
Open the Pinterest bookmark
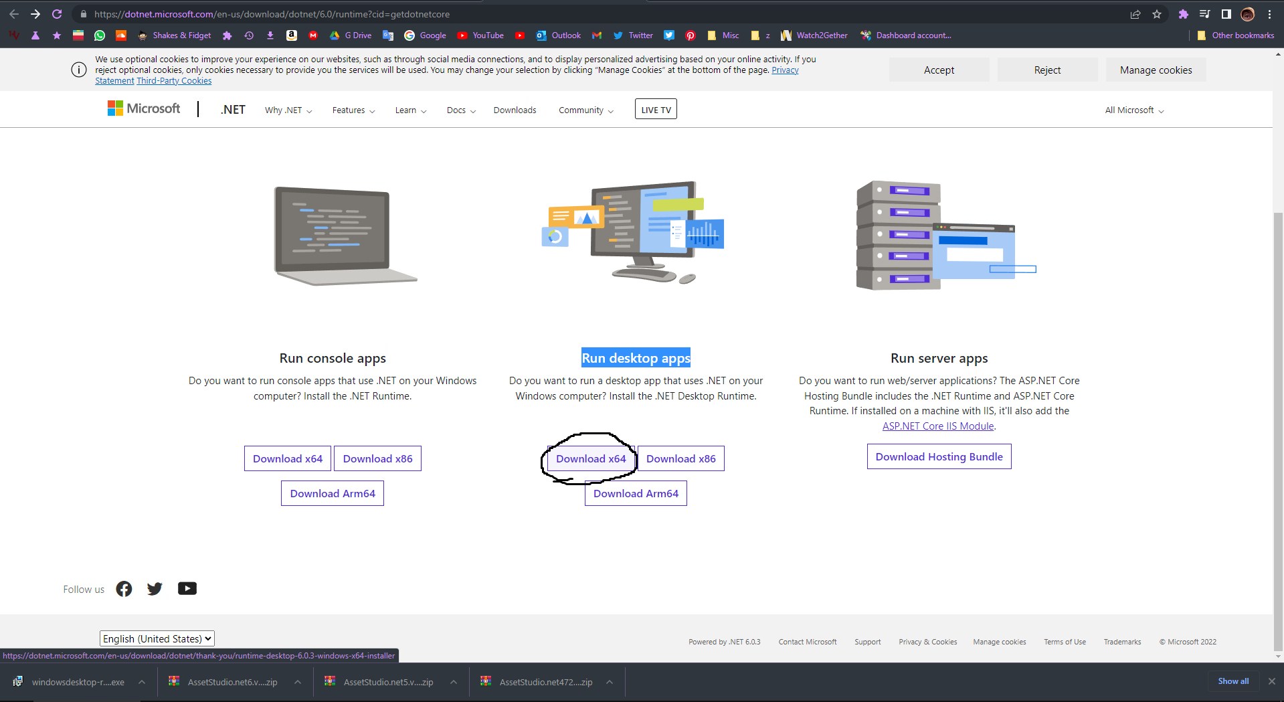[x=691, y=35]
